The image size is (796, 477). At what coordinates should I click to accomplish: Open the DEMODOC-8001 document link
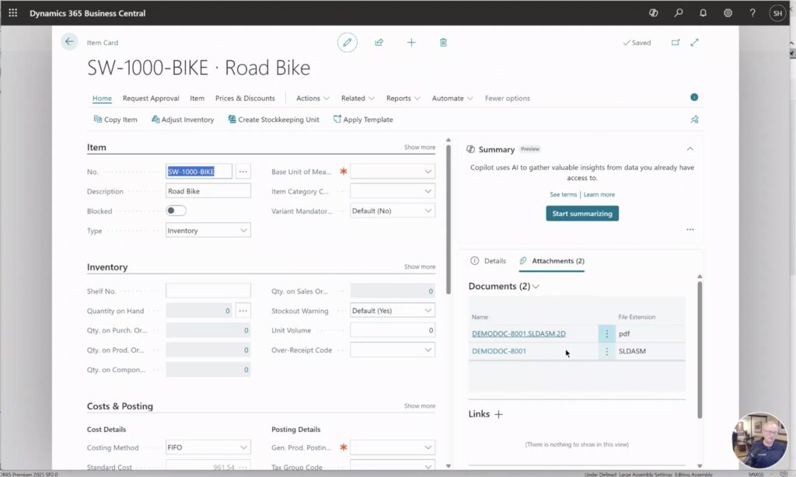499,351
